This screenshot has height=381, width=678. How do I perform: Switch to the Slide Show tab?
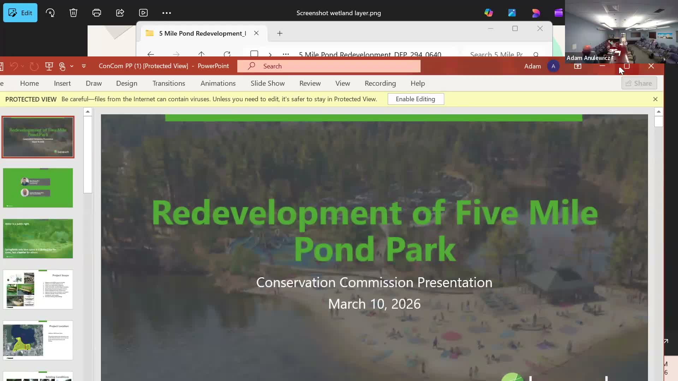pyautogui.click(x=267, y=84)
